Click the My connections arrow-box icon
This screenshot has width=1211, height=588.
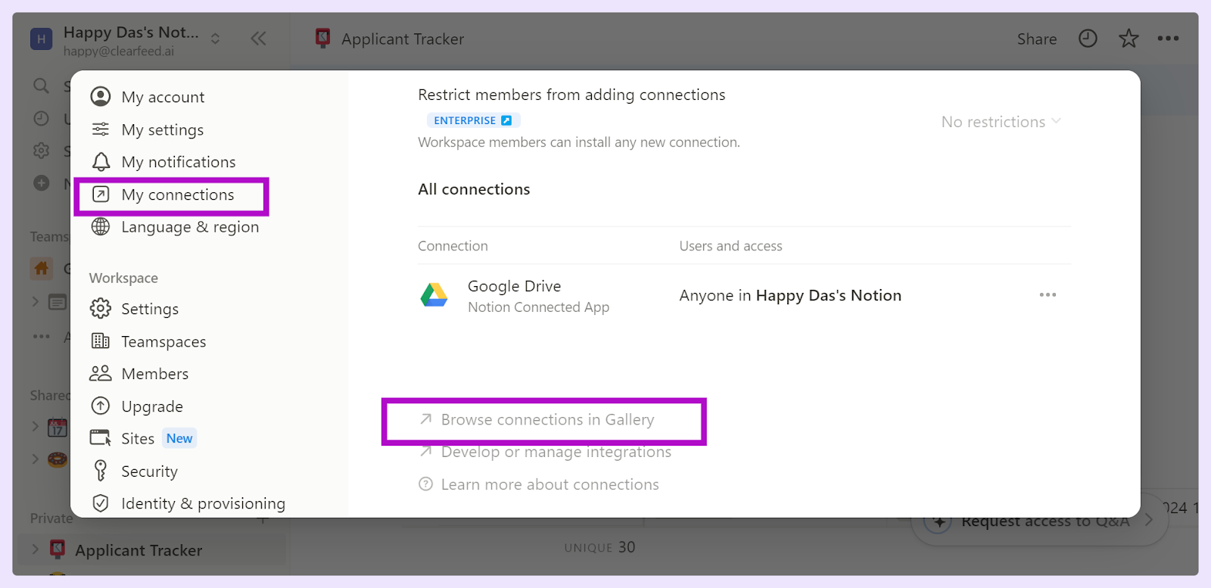point(101,194)
